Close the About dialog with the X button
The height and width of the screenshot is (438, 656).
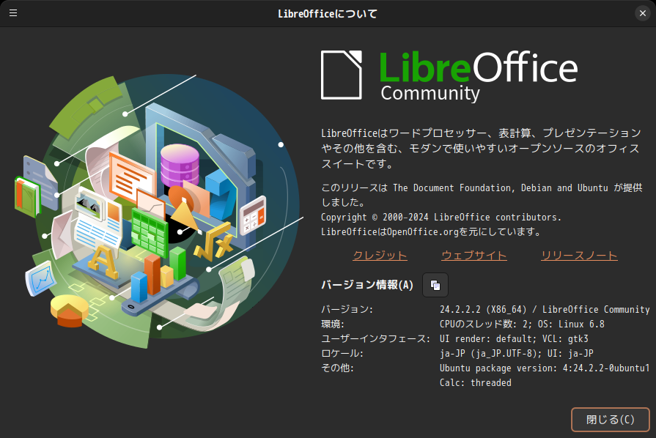click(x=643, y=13)
